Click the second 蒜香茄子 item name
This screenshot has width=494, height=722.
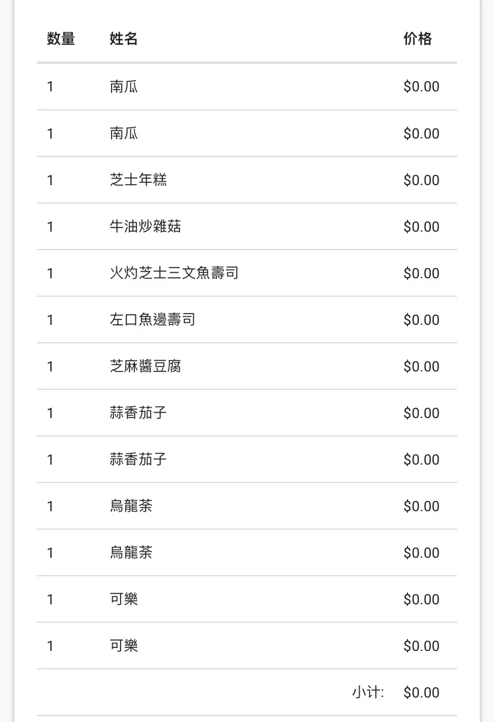pos(138,459)
